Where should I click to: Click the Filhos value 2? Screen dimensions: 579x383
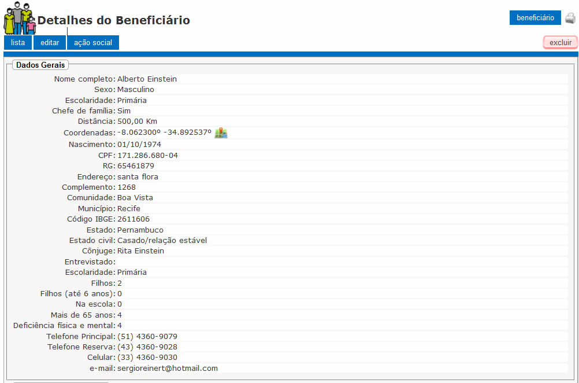click(x=120, y=283)
